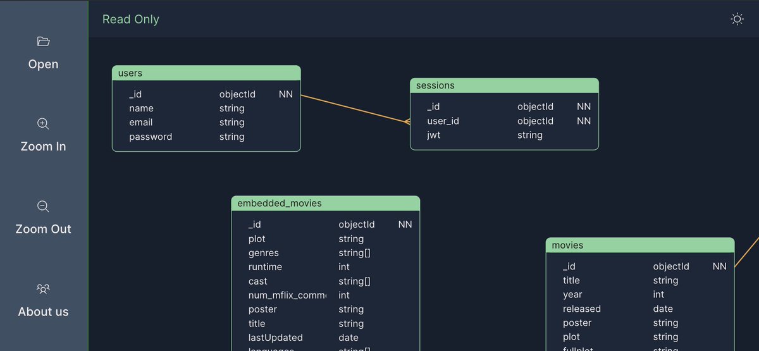Click the Zoom In magnifier icon
The height and width of the screenshot is (351, 759).
(x=43, y=124)
